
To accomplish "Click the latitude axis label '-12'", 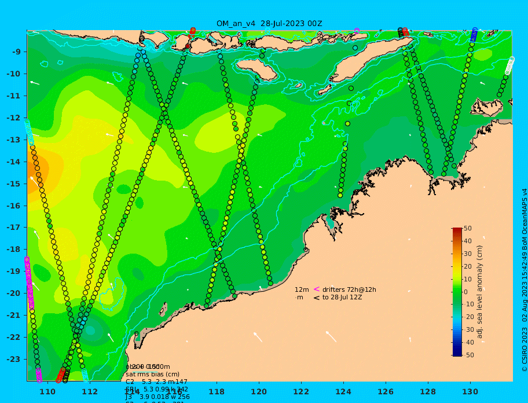I will tap(14, 118).
